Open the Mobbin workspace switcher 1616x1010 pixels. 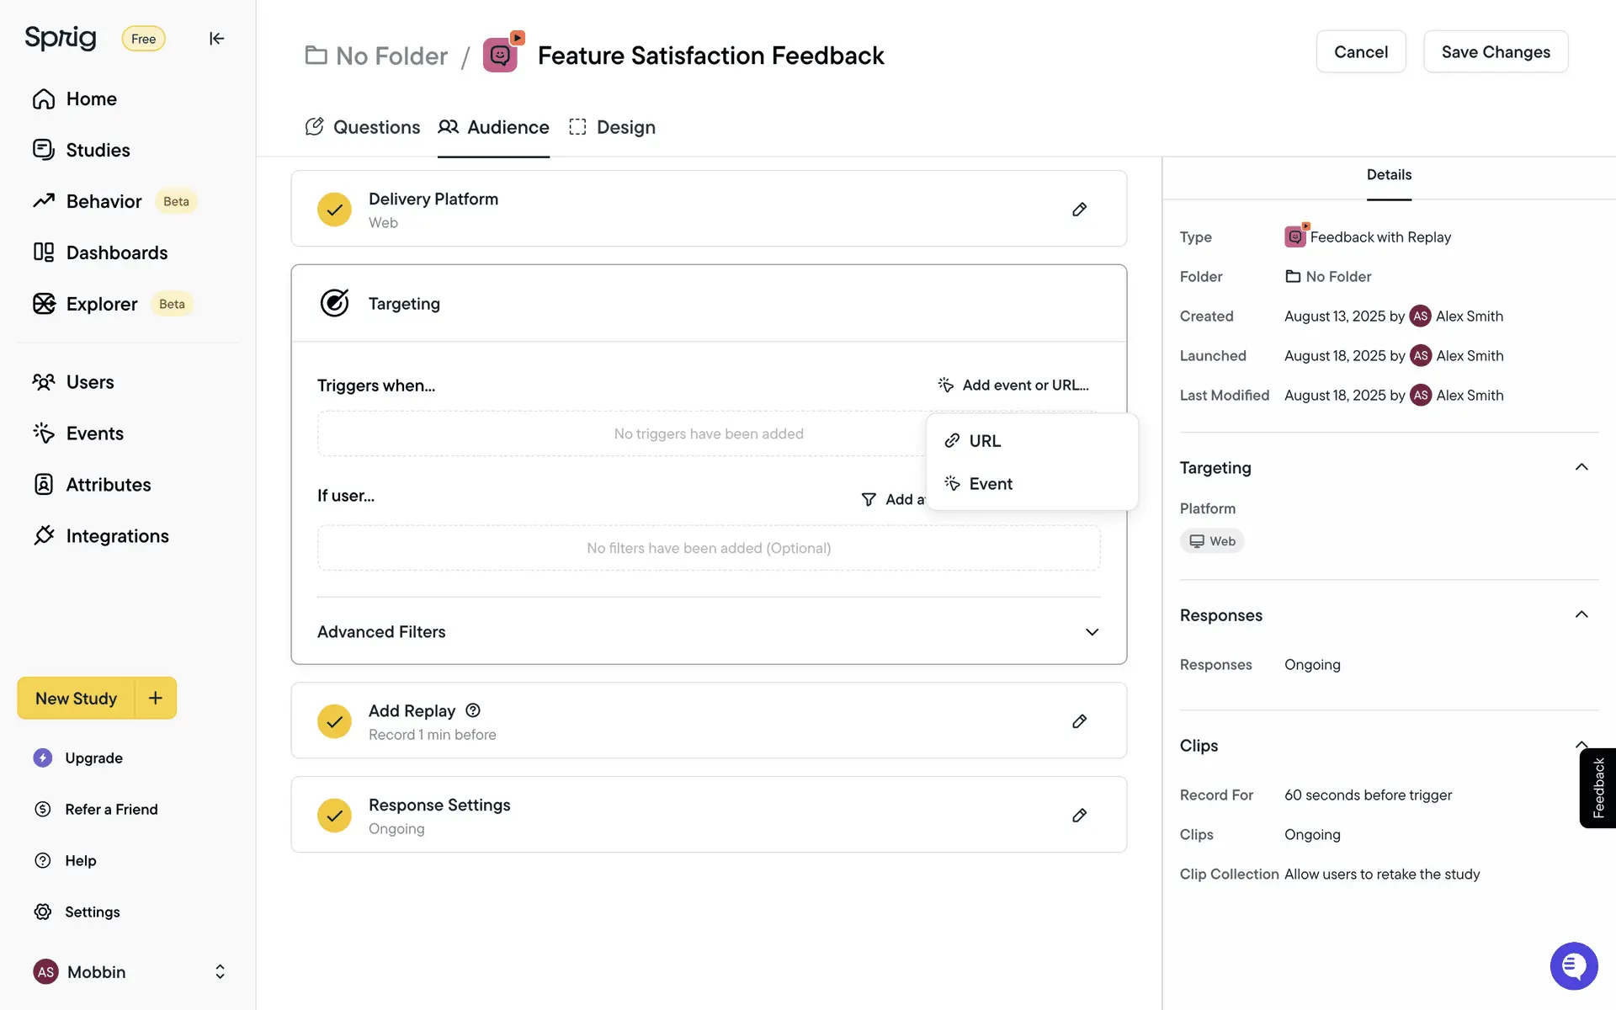tap(220, 972)
